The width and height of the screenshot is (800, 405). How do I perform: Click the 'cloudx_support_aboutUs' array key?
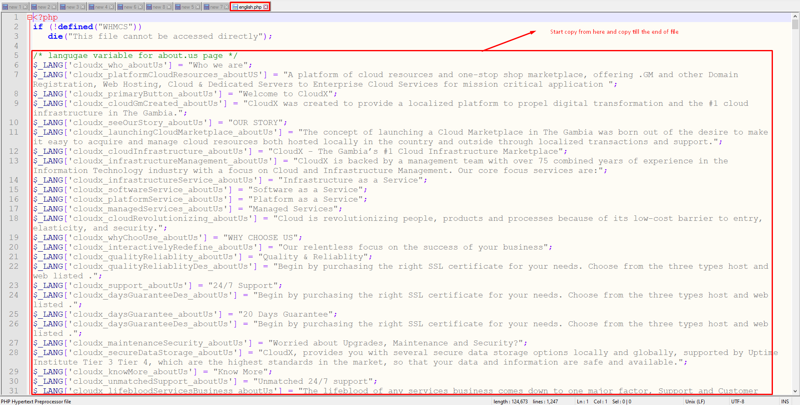pos(128,285)
